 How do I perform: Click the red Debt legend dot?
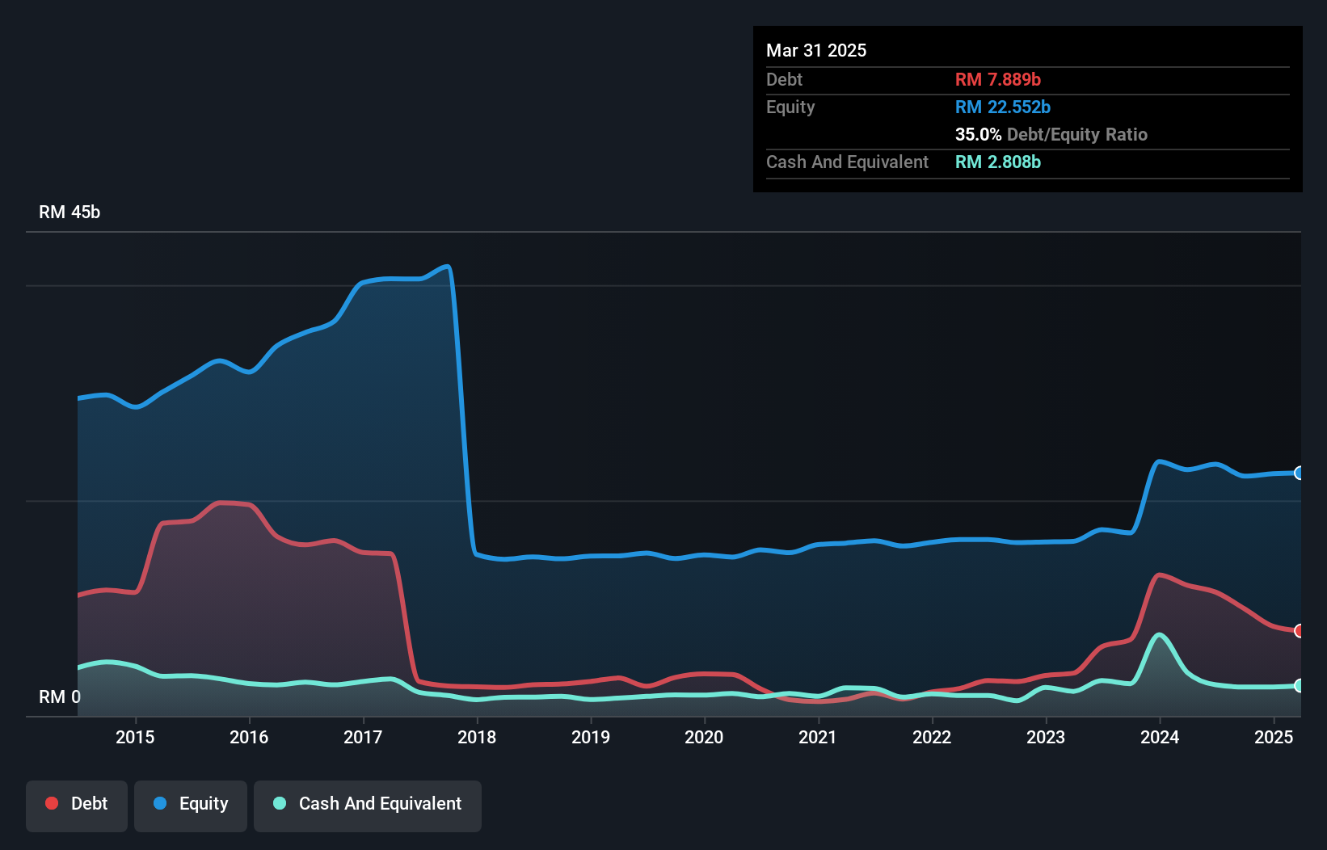(x=50, y=803)
